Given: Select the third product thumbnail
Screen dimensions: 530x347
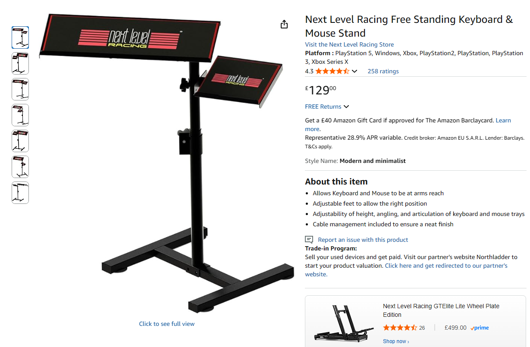Looking at the screenshot, I should [x=20, y=89].
